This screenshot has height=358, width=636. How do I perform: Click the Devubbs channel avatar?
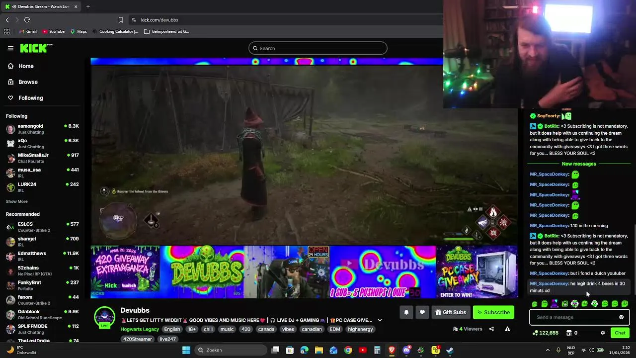pyautogui.click(x=105, y=317)
